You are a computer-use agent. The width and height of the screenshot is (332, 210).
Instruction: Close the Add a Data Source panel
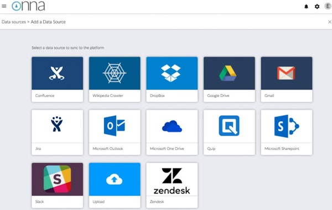click(330, 21)
